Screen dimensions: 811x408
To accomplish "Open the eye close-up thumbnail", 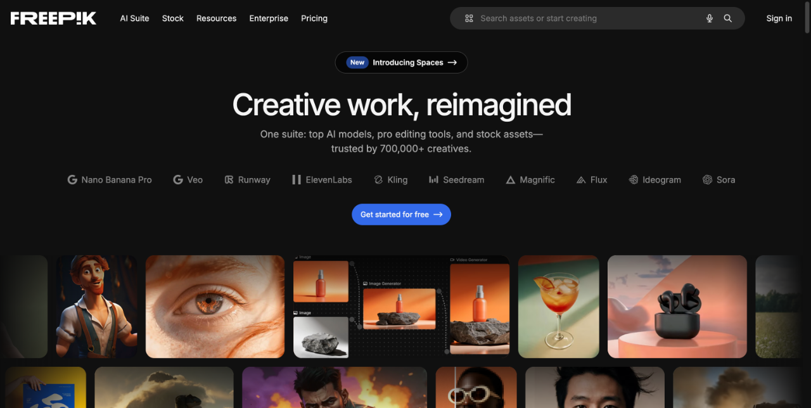I will (x=215, y=307).
